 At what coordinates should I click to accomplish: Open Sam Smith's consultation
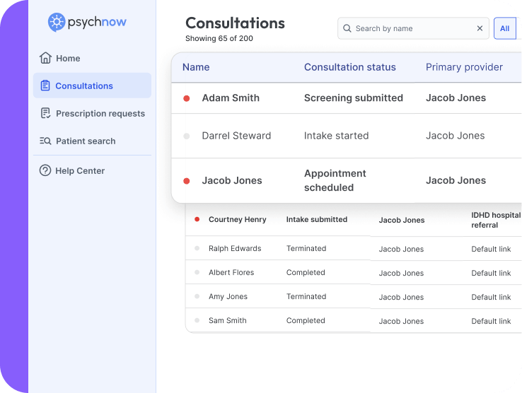227,320
